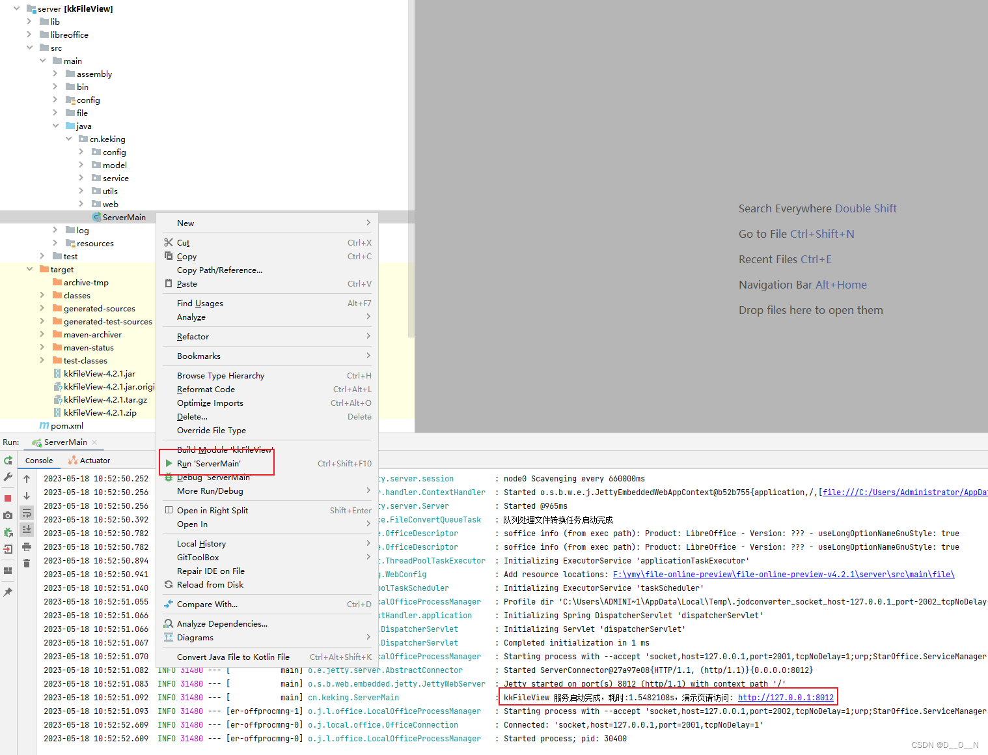Viewport: 988px width, 755px height.
Task: Collapse the java folder
Action: [55, 126]
